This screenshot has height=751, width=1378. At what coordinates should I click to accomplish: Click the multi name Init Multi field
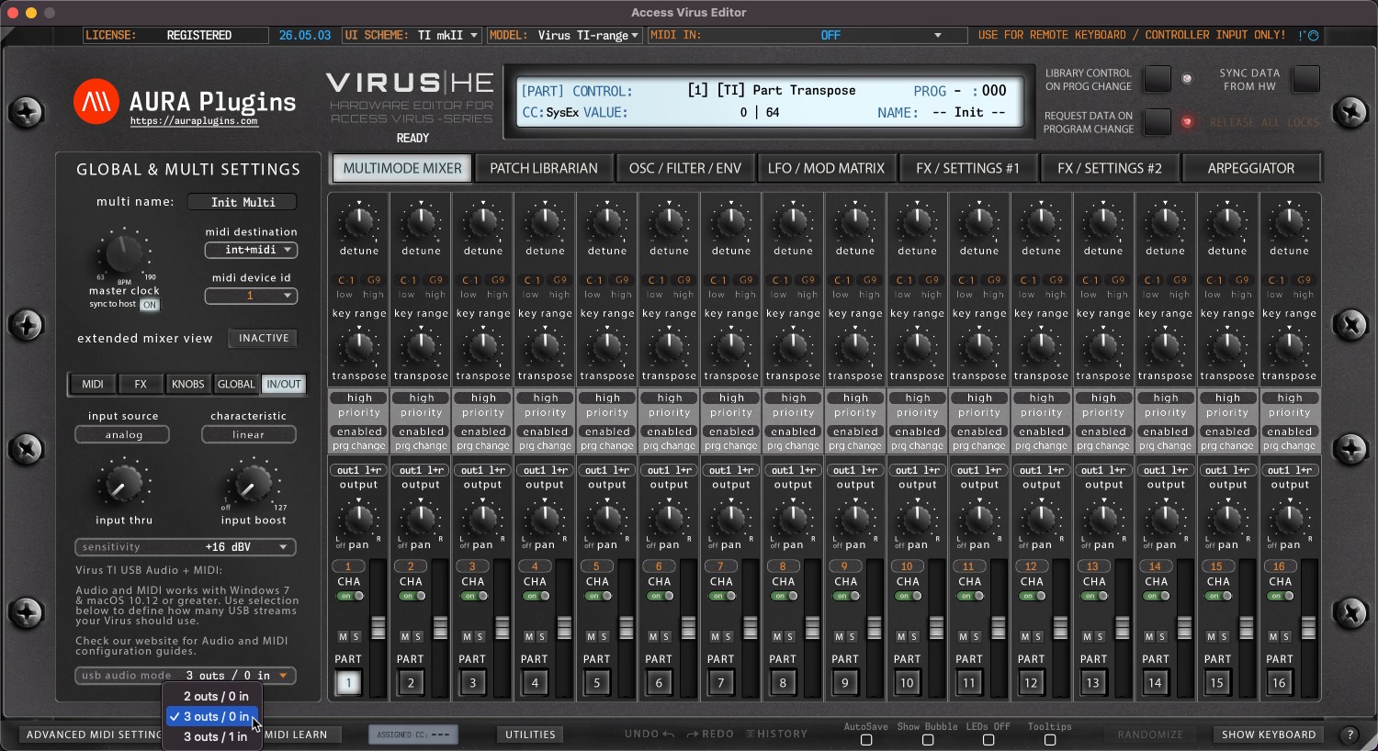(x=243, y=202)
